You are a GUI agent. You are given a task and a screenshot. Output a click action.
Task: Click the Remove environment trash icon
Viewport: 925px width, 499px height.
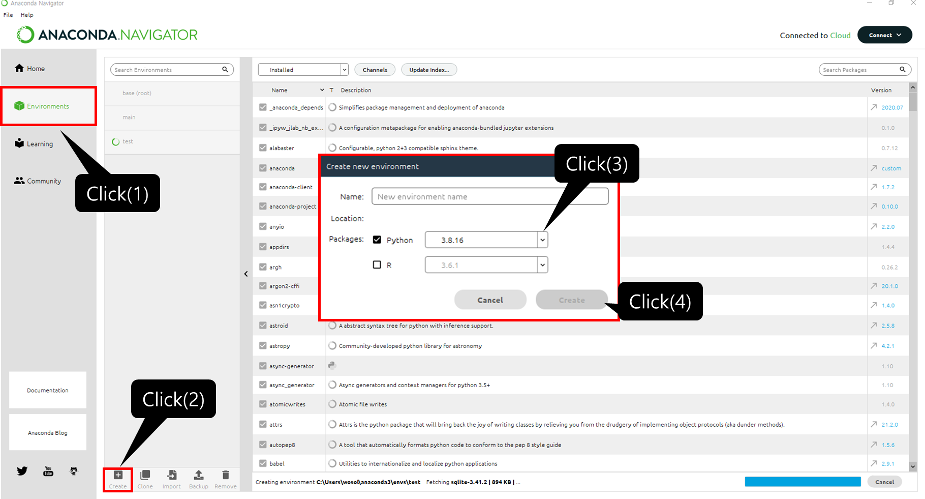(226, 475)
